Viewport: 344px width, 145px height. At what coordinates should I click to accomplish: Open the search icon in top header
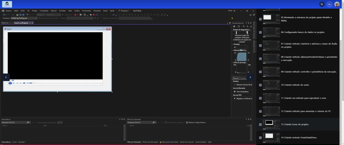click(x=322, y=4)
